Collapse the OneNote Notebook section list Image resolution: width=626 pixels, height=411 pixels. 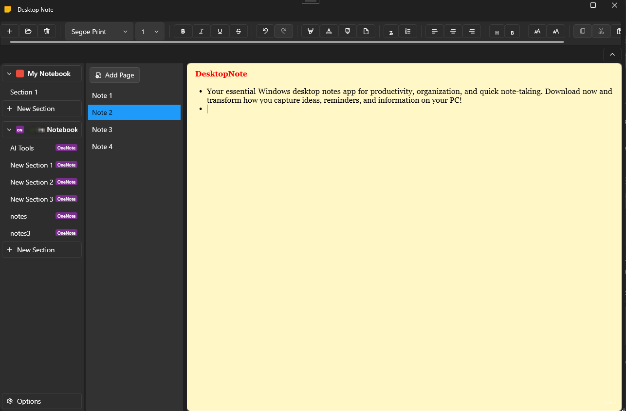pyautogui.click(x=9, y=130)
